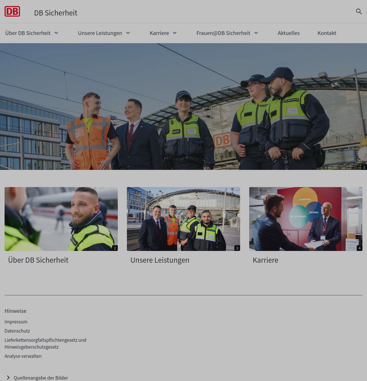Open the Karriere card image
The height and width of the screenshot is (381, 367).
pos(306,219)
